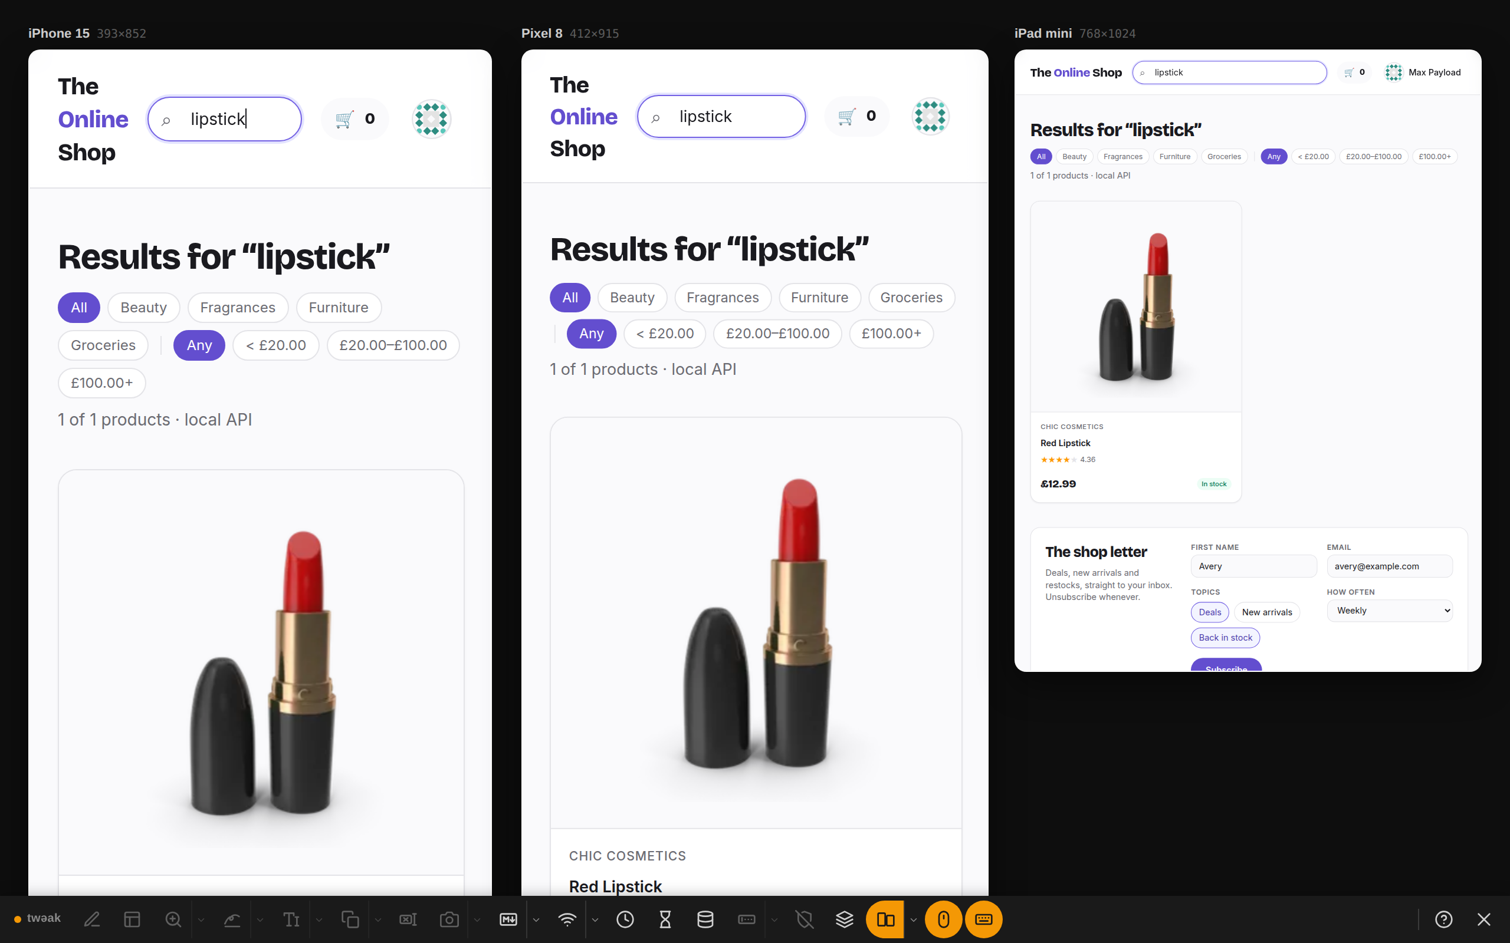
Task: Toggle the multi-device preview button
Action: [x=885, y=919]
